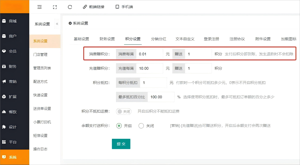
Task: Click the fullscreen icon in top bar
Action: (55, 7)
